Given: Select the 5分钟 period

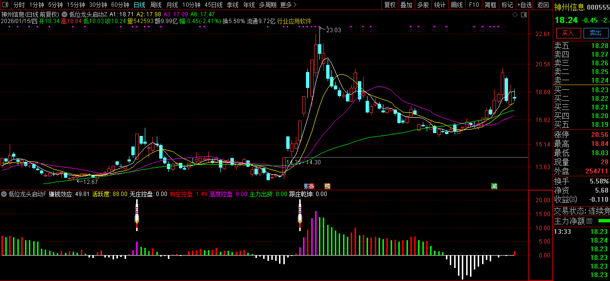Looking at the screenshot, I should click(x=56, y=5).
